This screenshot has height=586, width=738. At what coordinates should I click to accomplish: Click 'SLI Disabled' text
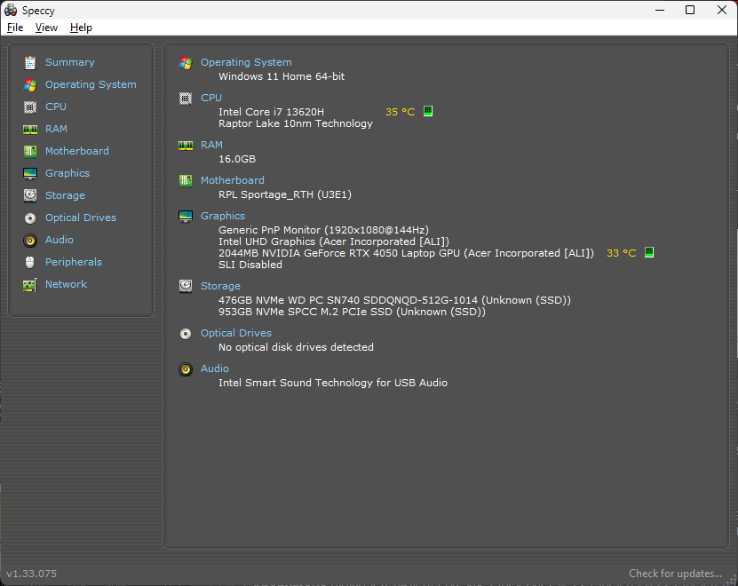click(250, 265)
